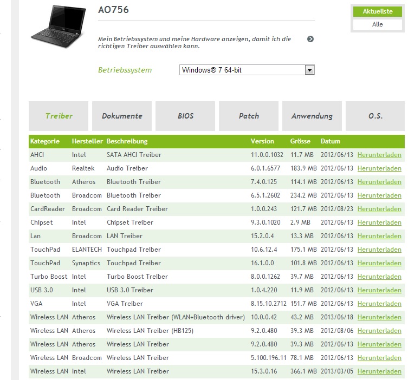Click the Datum column header
408x380 pixels.
coord(330,141)
